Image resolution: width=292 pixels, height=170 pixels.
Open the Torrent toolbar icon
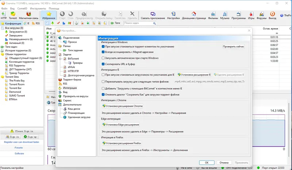(x=13, y=15)
